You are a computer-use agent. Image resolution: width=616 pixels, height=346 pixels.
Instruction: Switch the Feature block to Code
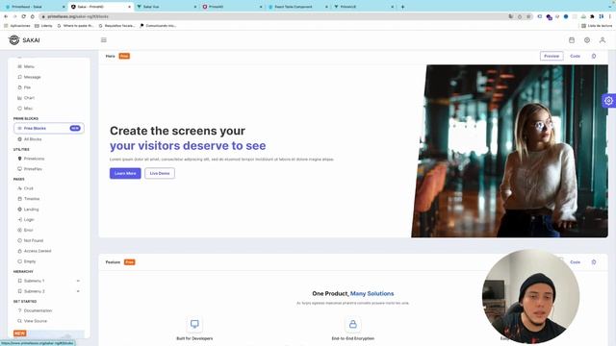pos(576,262)
